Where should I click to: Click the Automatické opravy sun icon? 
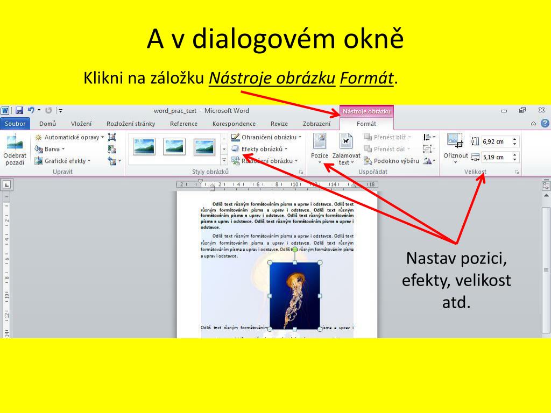tap(38, 137)
